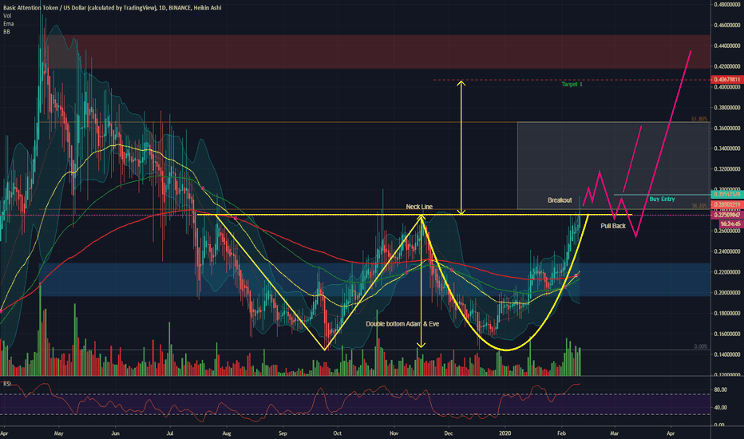Click the 80.00 RSI axis value

pyautogui.click(x=720, y=390)
